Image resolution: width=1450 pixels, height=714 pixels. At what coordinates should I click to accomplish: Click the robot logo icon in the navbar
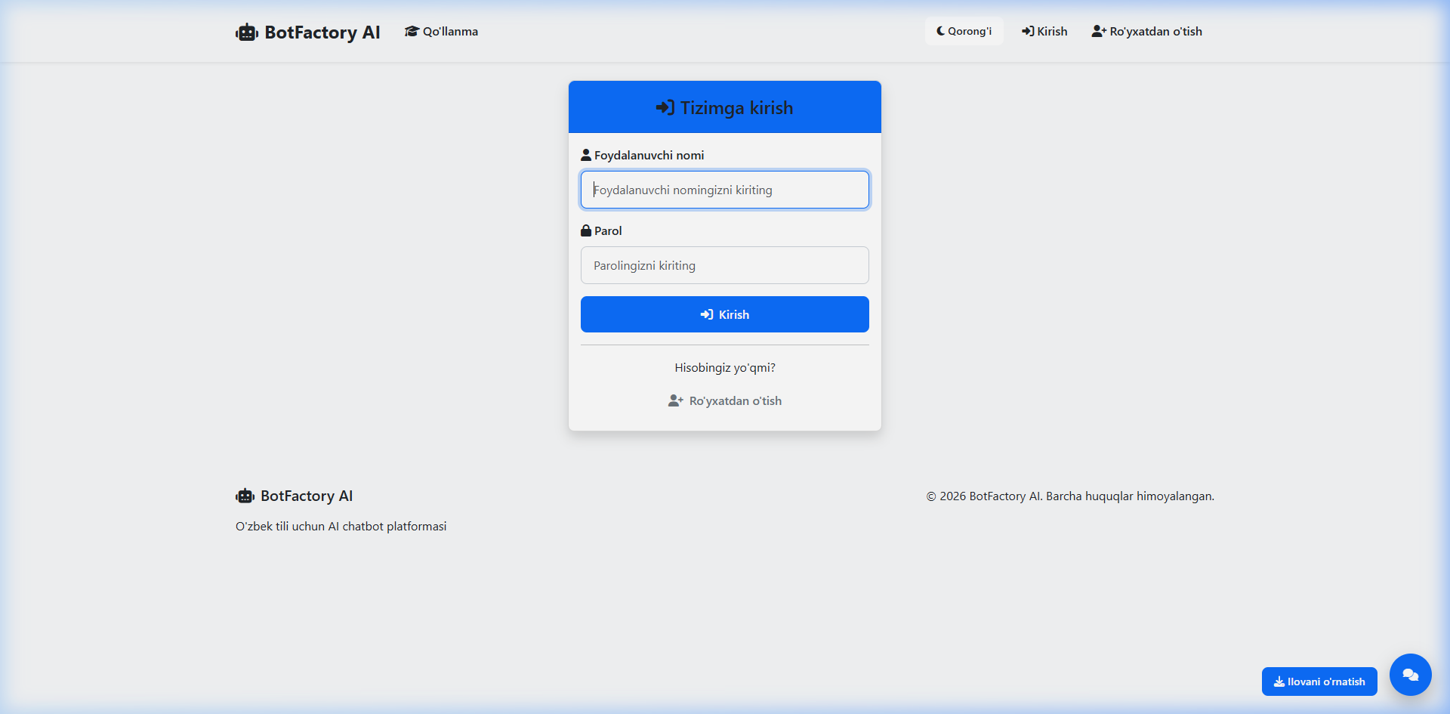(246, 32)
